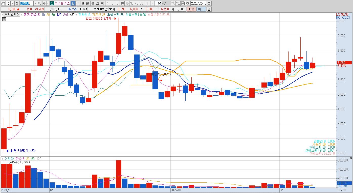Open the calendar date picker icon

tap(209, 3)
